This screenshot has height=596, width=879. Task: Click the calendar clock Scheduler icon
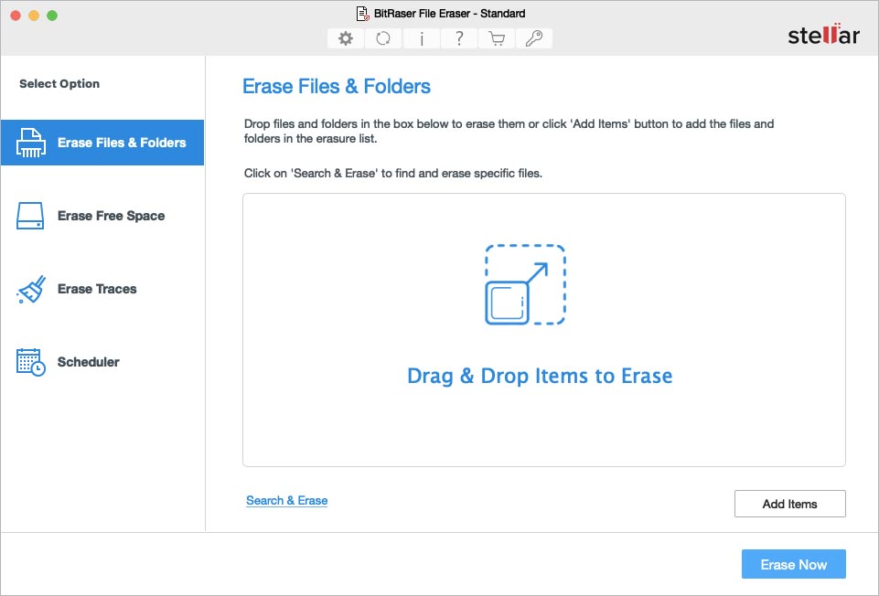tap(31, 362)
